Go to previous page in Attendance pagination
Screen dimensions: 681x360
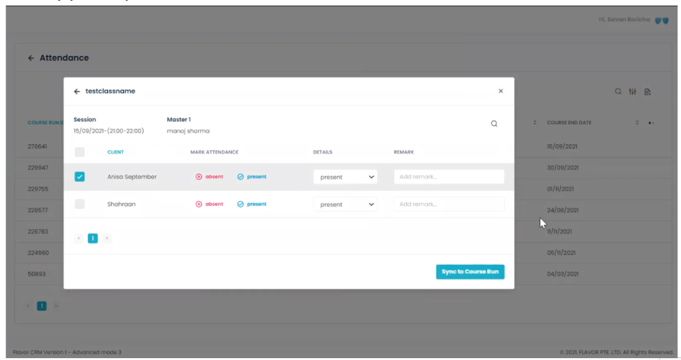pyautogui.click(x=28, y=306)
